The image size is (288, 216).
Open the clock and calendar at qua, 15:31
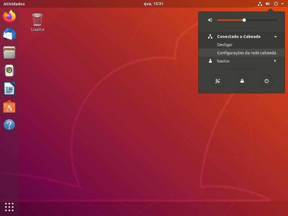click(153, 4)
